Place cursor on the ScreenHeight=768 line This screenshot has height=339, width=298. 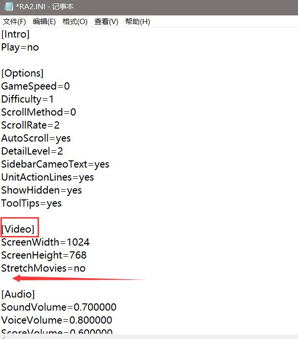(x=44, y=255)
